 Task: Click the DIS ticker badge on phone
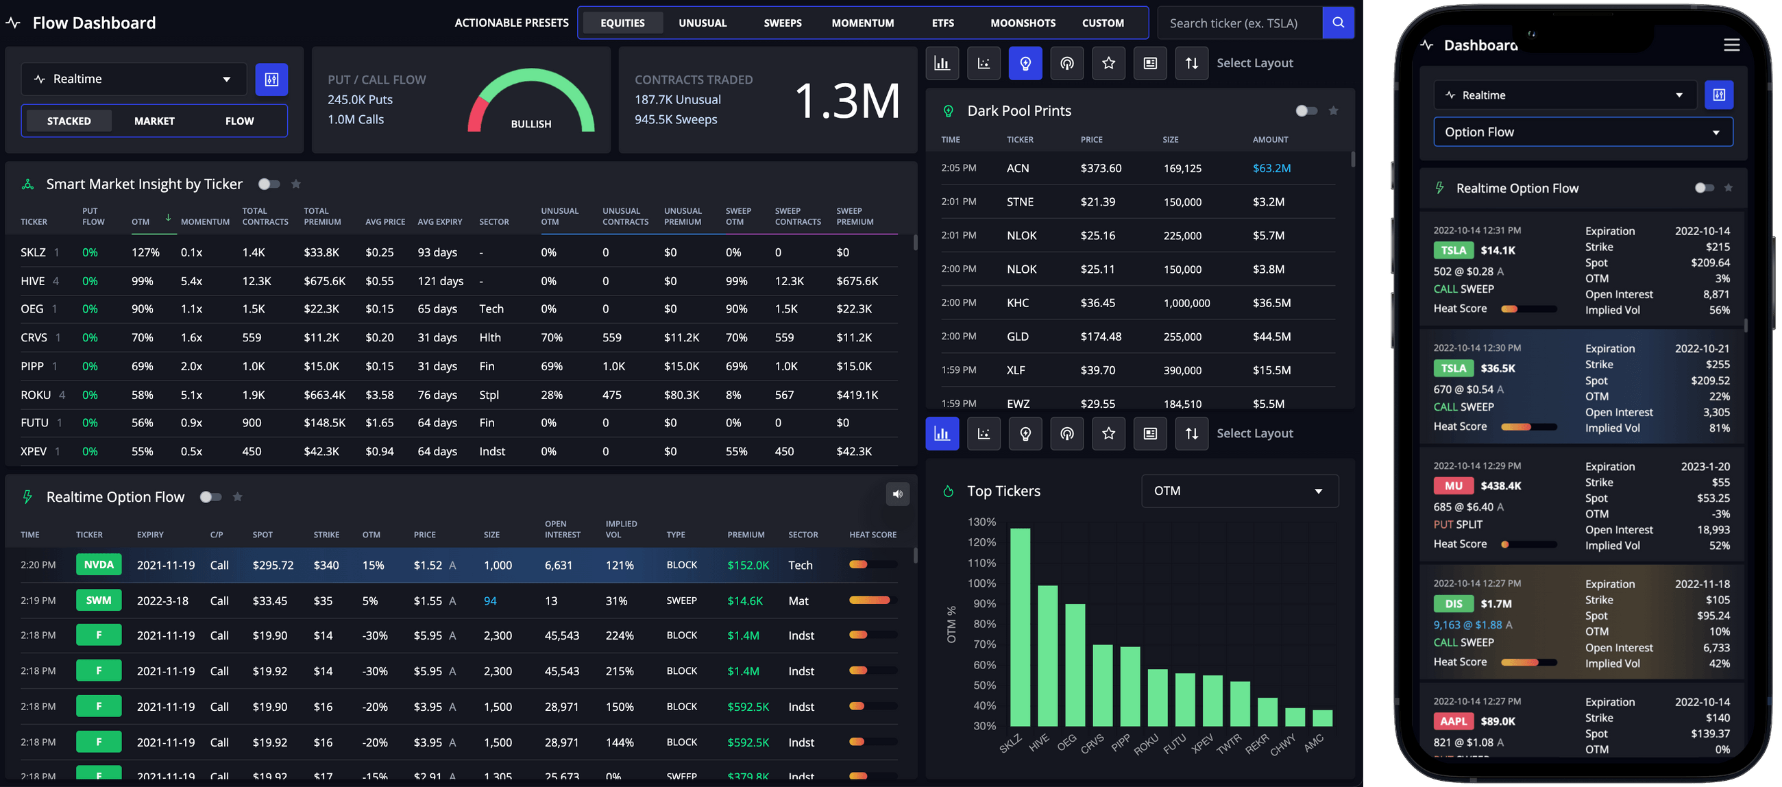pos(1453,603)
